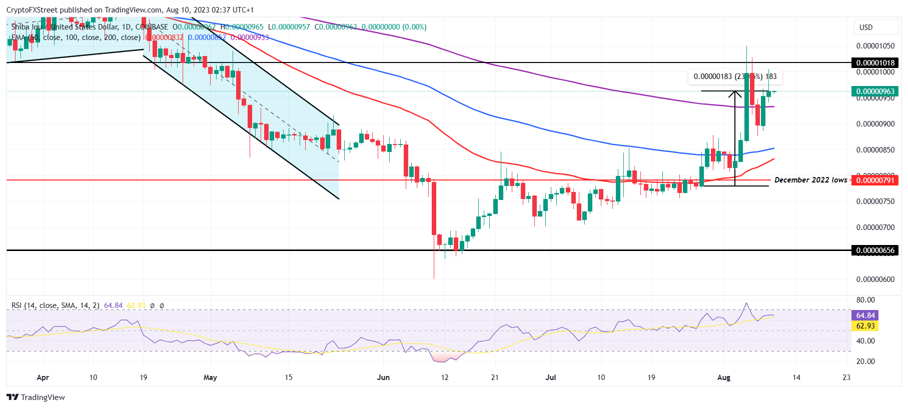Click the black 0.00001018 resistance price label
The width and height of the screenshot is (908, 408).
pos(875,63)
